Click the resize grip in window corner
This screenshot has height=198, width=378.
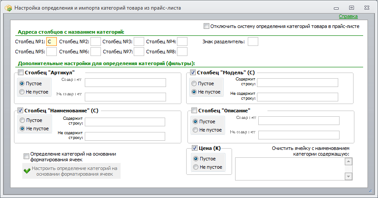coord(371,191)
